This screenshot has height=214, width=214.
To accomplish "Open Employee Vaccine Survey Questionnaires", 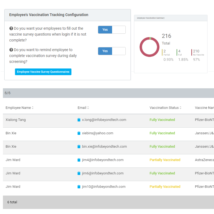I will [43, 72].
